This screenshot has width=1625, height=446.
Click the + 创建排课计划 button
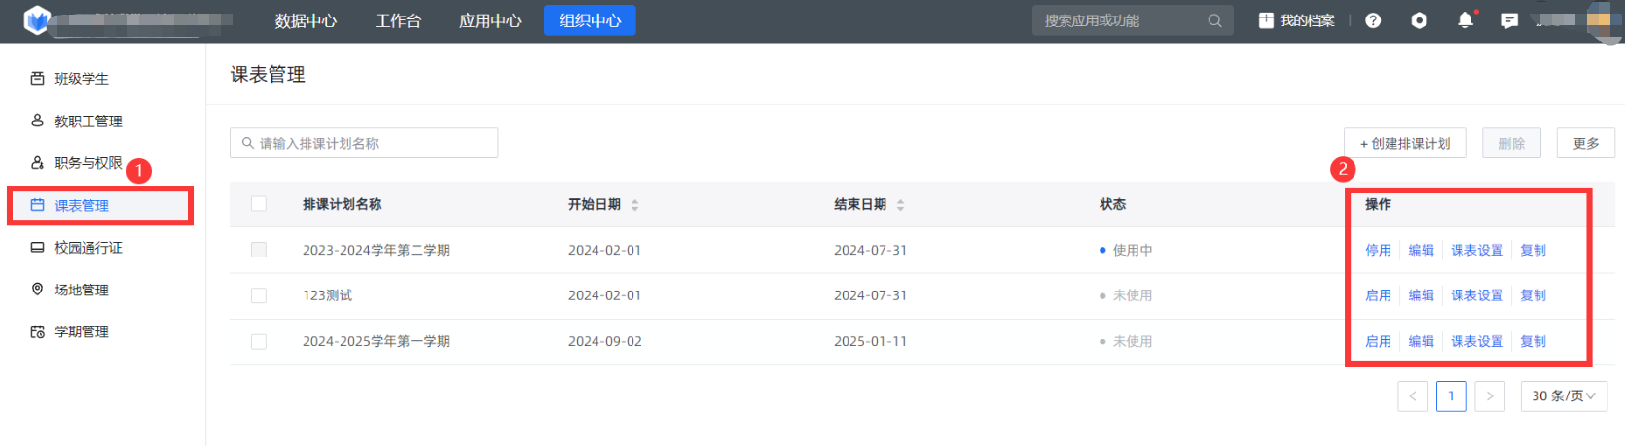coord(1405,143)
